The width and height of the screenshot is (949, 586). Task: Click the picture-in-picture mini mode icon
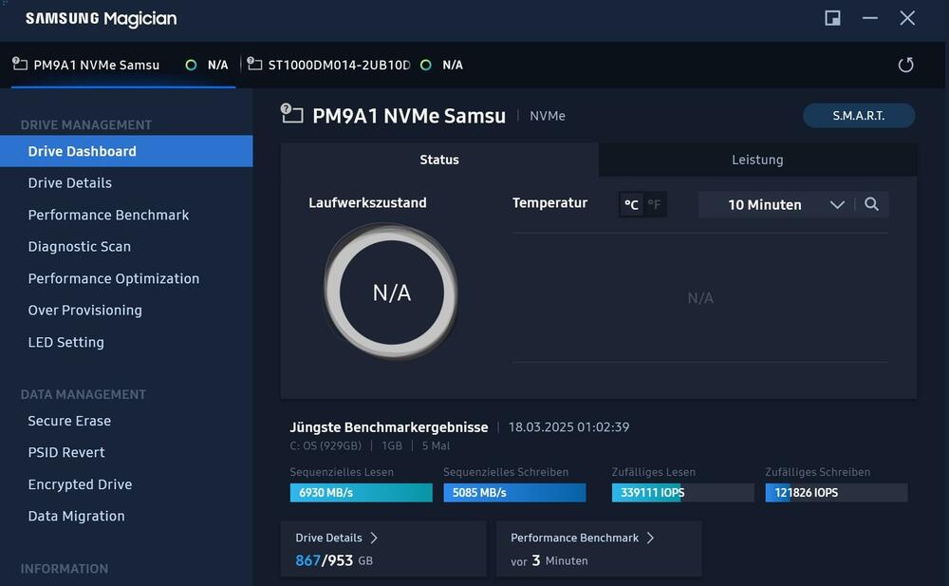coord(832,18)
